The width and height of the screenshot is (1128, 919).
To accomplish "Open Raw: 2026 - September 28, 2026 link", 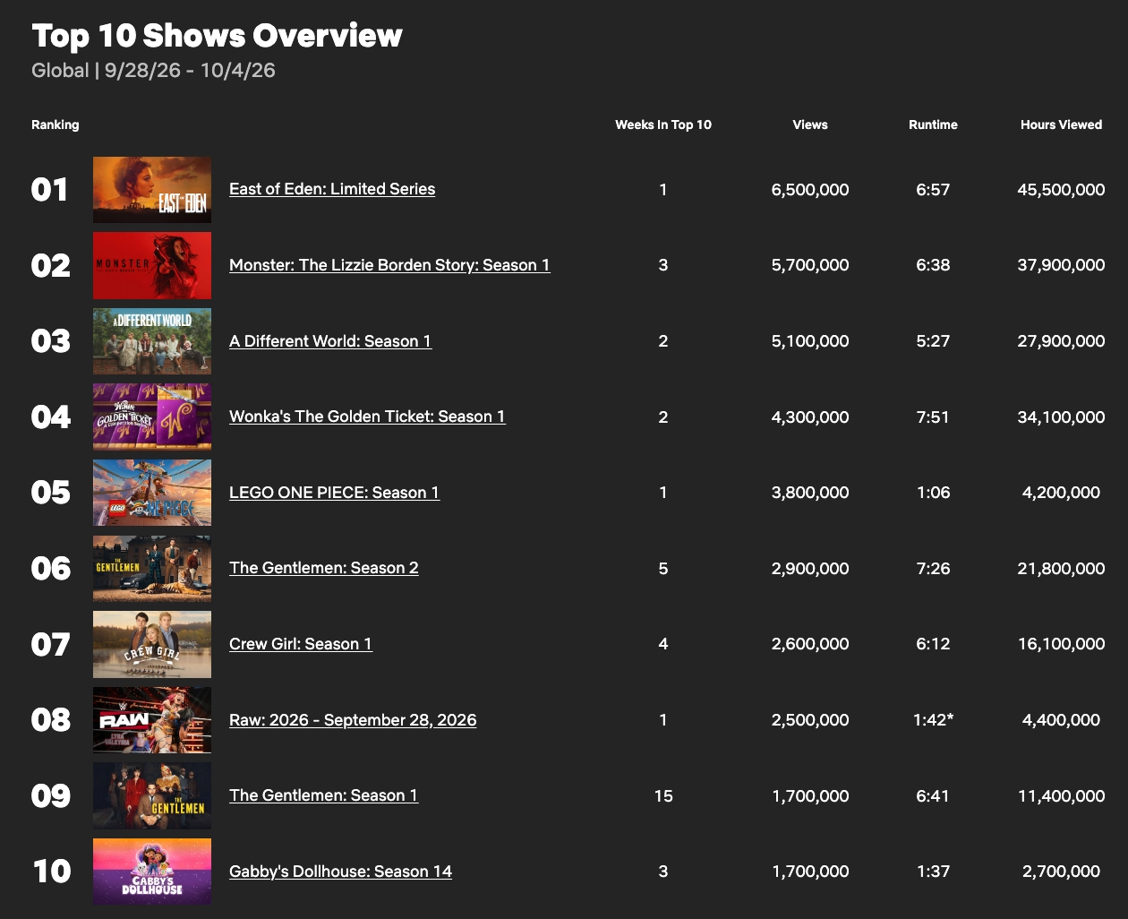I will (353, 720).
